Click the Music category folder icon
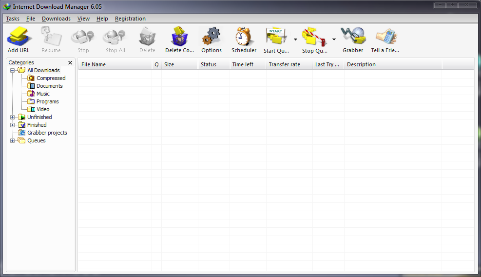The image size is (481, 277). [x=31, y=93]
